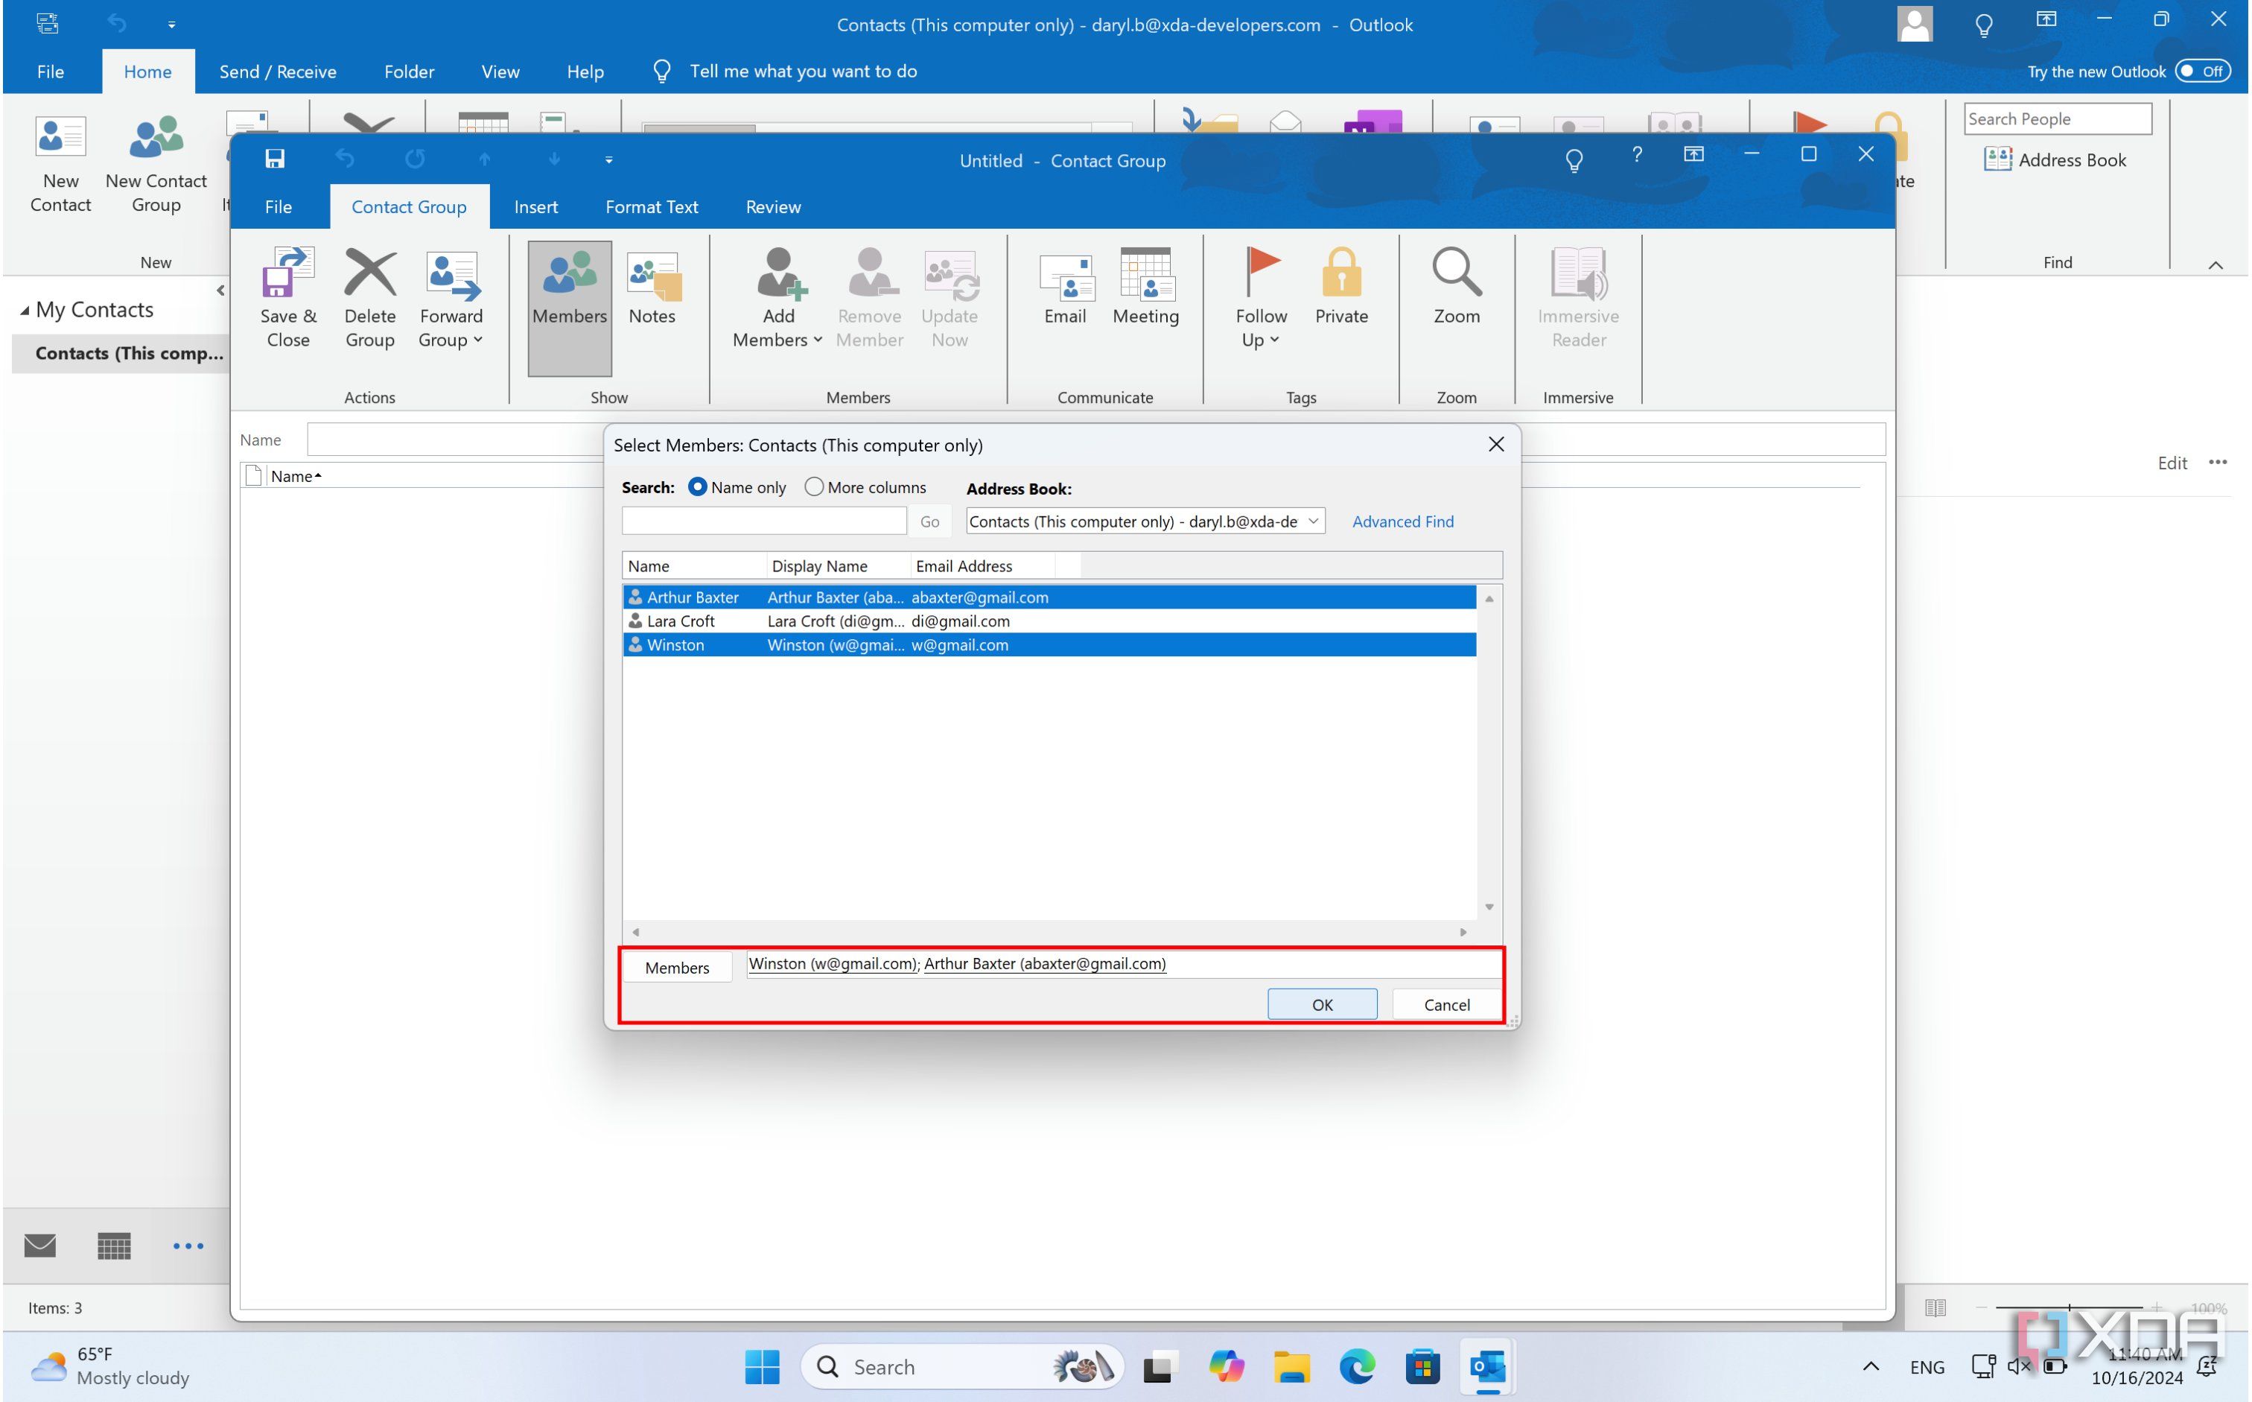Open the File tab of Contact Group window

click(x=278, y=207)
